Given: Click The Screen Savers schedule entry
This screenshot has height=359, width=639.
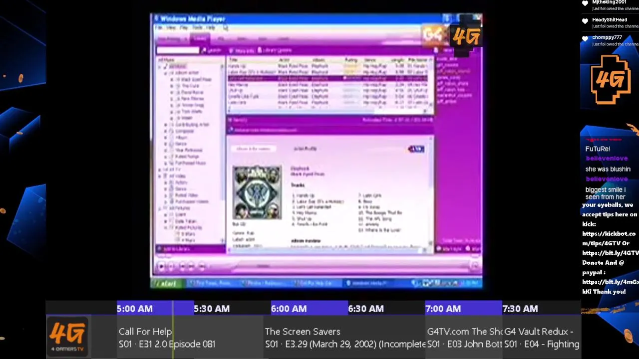Looking at the screenshot, I should (x=345, y=338).
